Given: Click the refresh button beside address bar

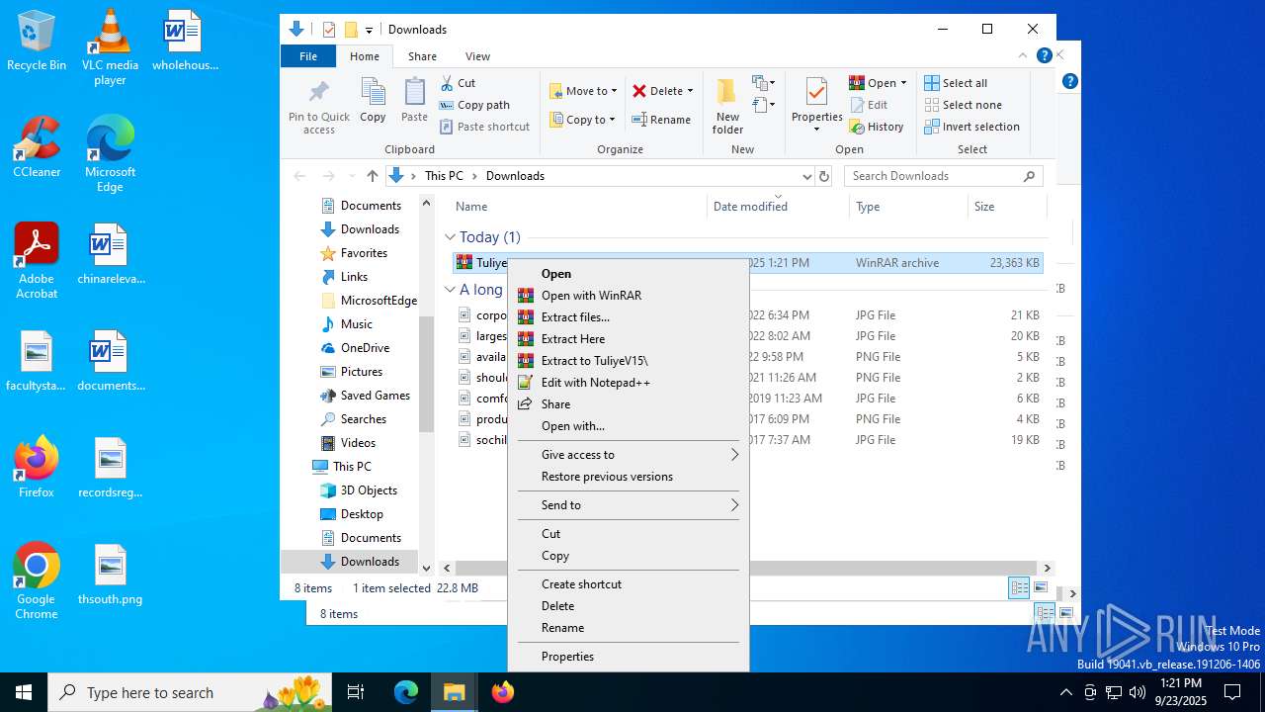Looking at the screenshot, I should pyautogui.click(x=824, y=176).
